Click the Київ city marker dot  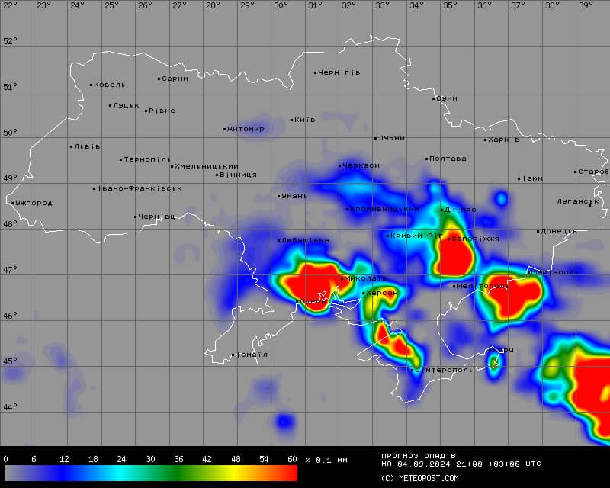coord(292,120)
